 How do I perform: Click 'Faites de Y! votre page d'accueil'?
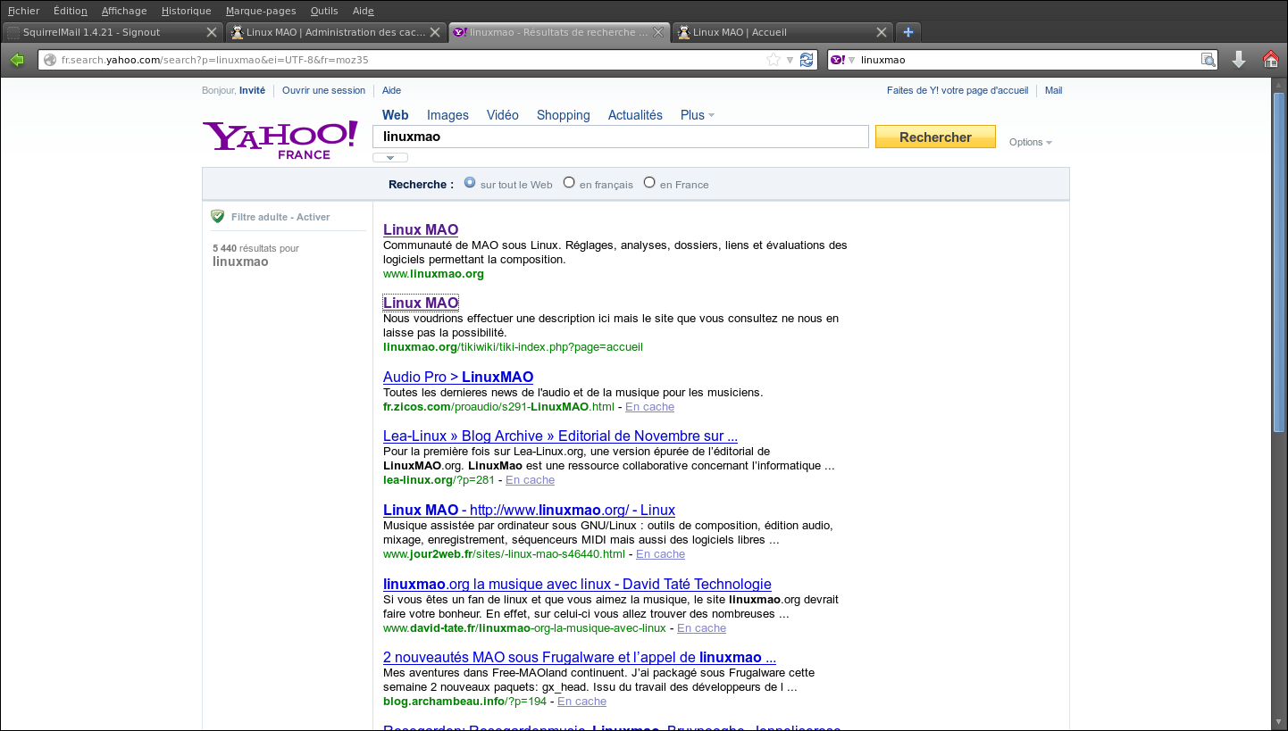pos(958,90)
